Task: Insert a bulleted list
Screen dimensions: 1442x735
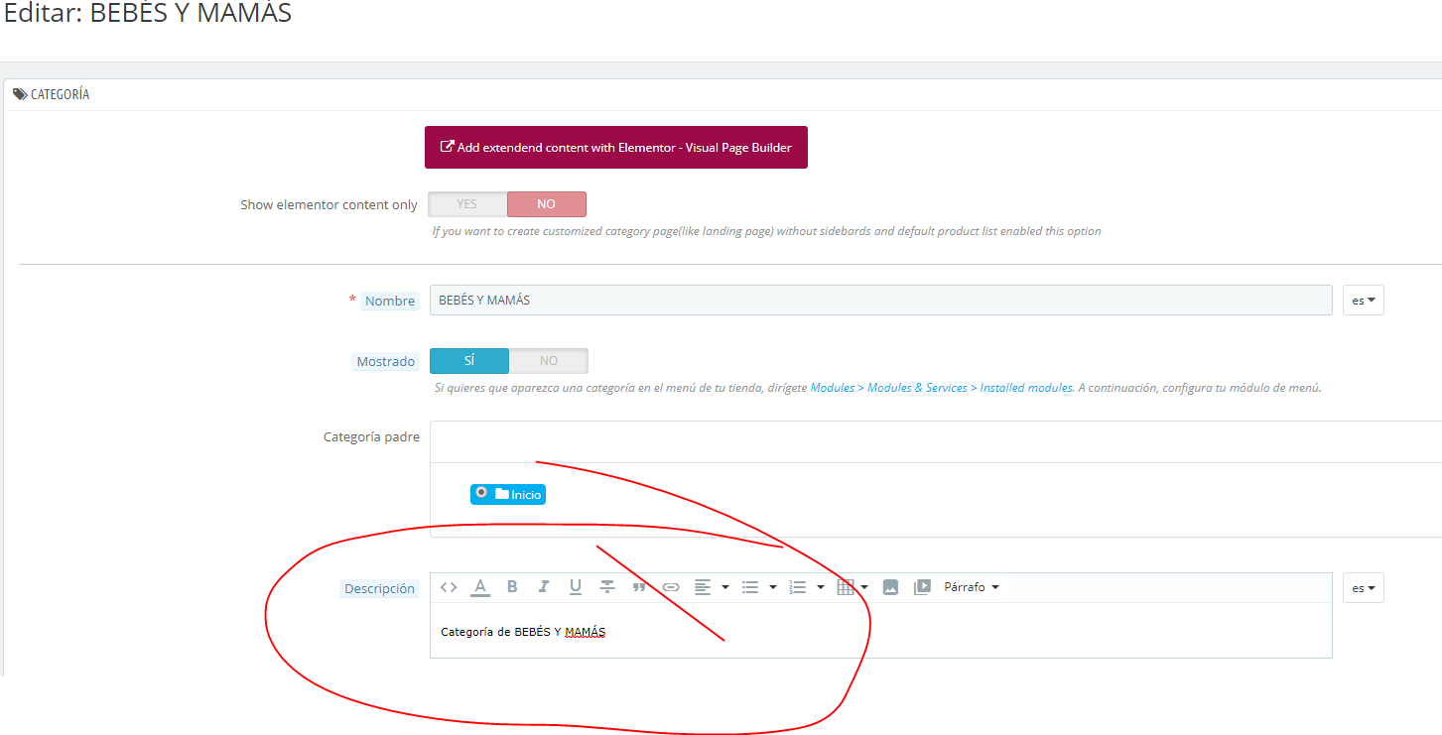Action: pos(750,587)
